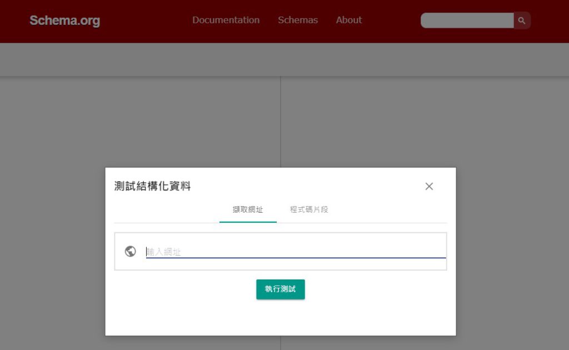
Task: Click inside the header search box
Action: click(x=467, y=21)
